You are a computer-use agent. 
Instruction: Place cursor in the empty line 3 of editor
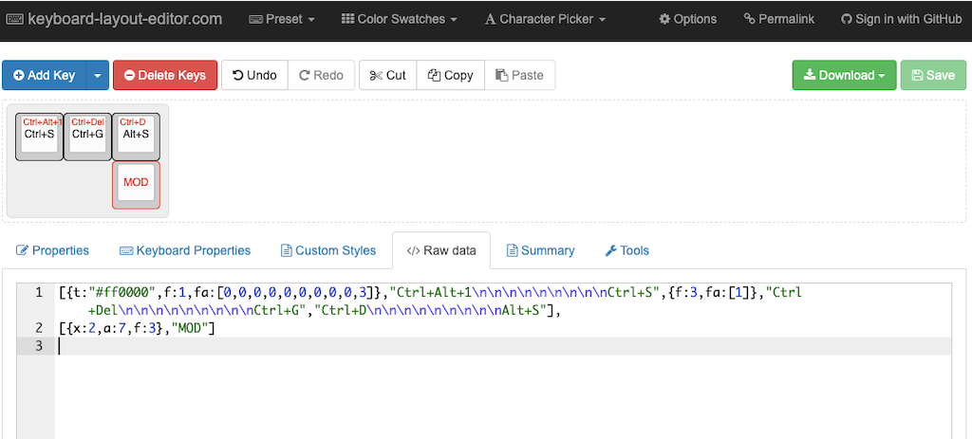tap(503, 346)
